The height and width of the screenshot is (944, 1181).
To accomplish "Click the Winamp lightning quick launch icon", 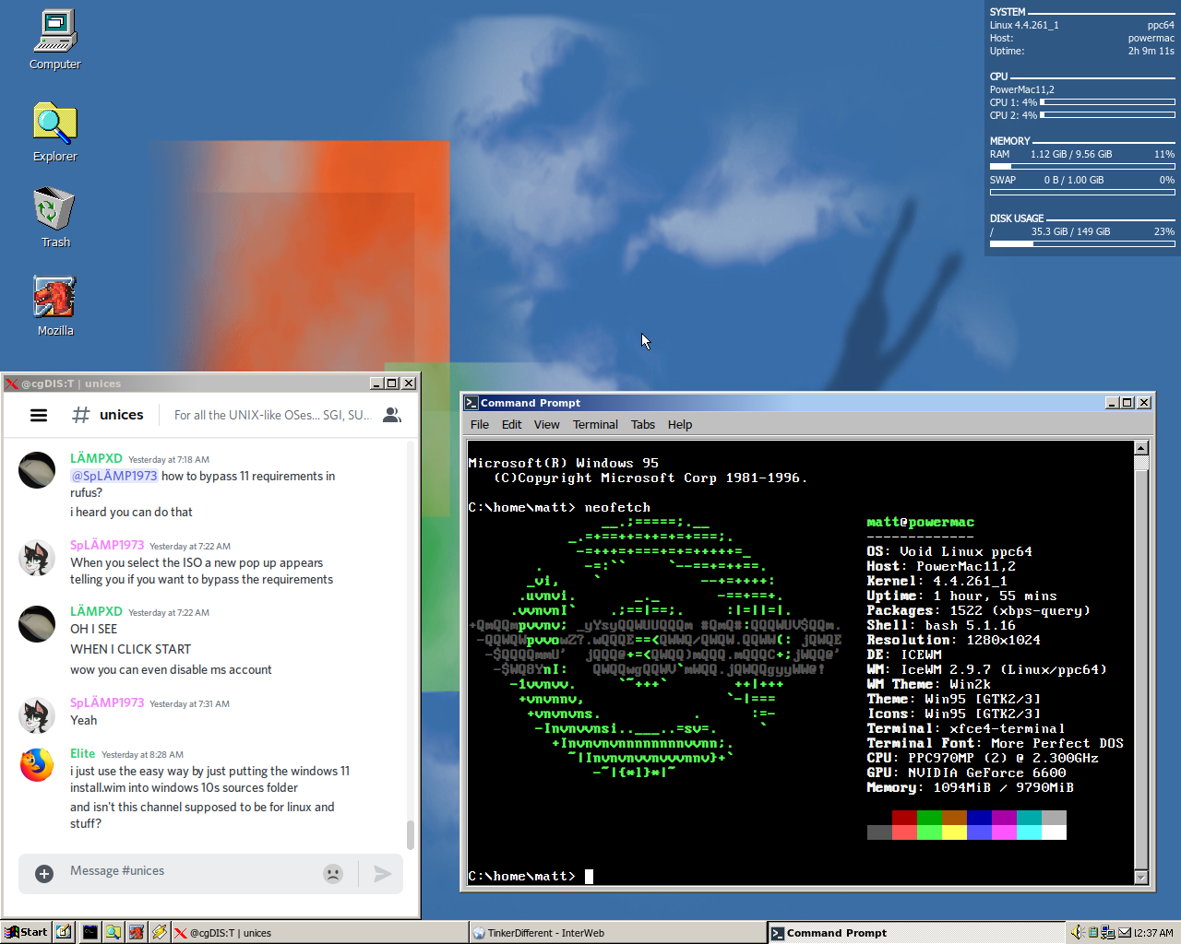I will point(159,932).
